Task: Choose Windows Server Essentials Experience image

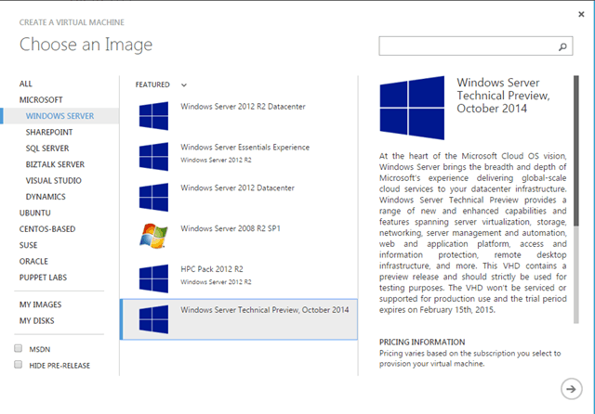Action: [239, 157]
